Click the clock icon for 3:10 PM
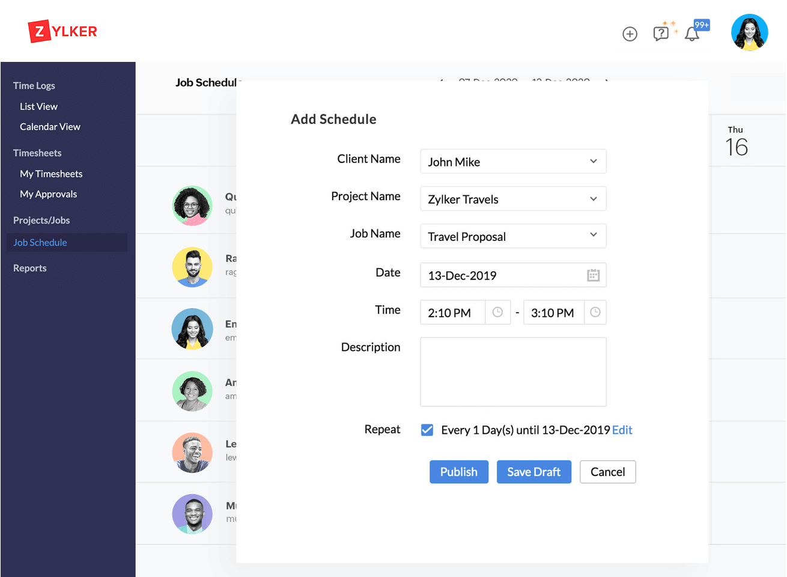This screenshot has width=787, height=577. click(595, 312)
